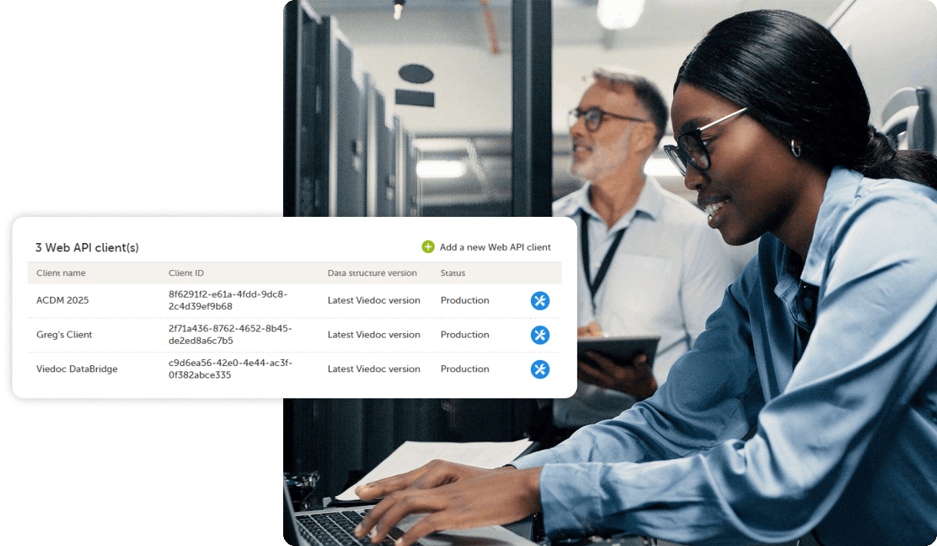Click 'Latest Viedoc version' in ACDM 2025 row

(x=374, y=301)
